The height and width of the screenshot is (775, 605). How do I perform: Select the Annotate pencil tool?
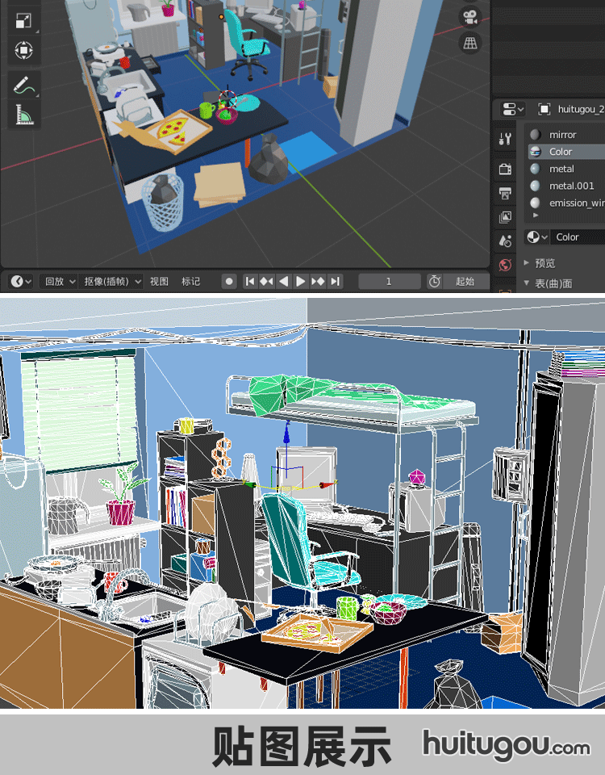point(23,85)
